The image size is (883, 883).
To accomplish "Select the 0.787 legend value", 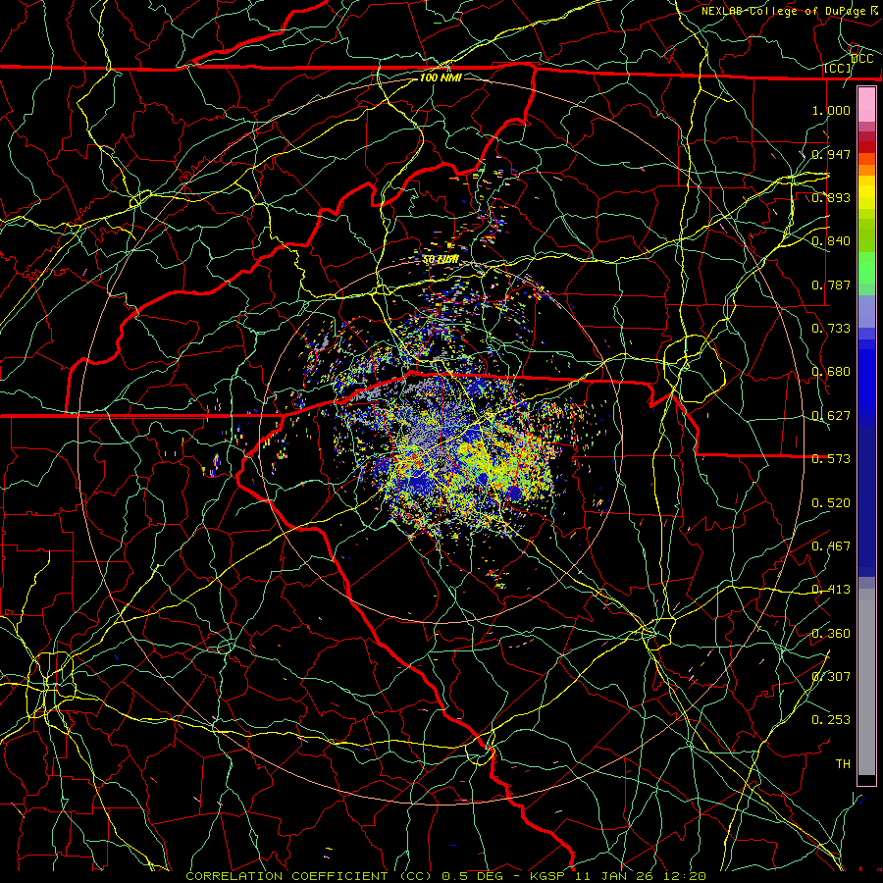I will tap(831, 285).
